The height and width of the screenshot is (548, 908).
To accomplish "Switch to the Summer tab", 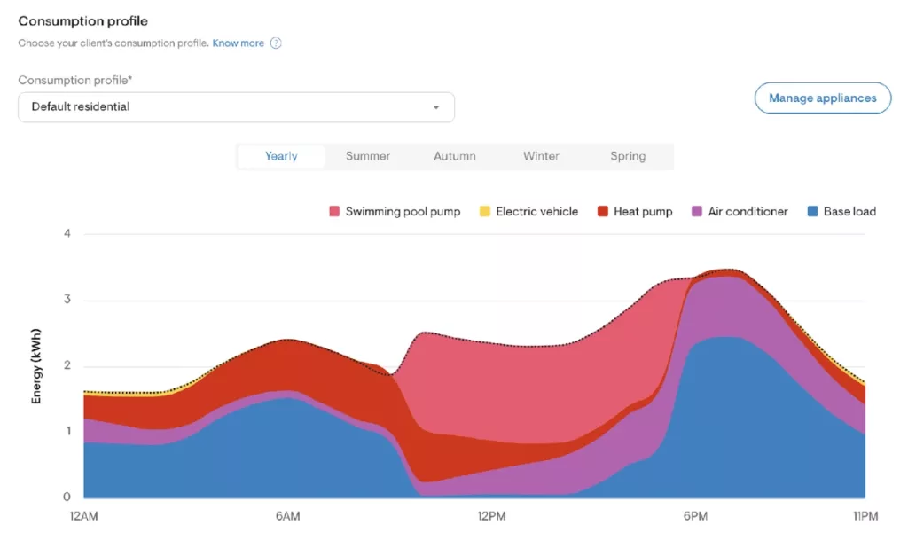I will (x=367, y=157).
